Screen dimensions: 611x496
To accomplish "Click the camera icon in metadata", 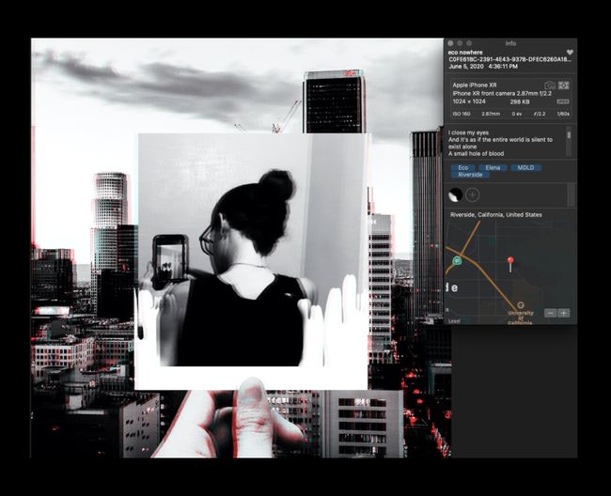I will [550, 85].
